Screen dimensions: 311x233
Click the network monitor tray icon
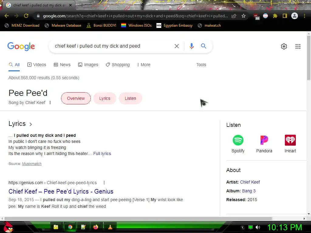pos(251,227)
